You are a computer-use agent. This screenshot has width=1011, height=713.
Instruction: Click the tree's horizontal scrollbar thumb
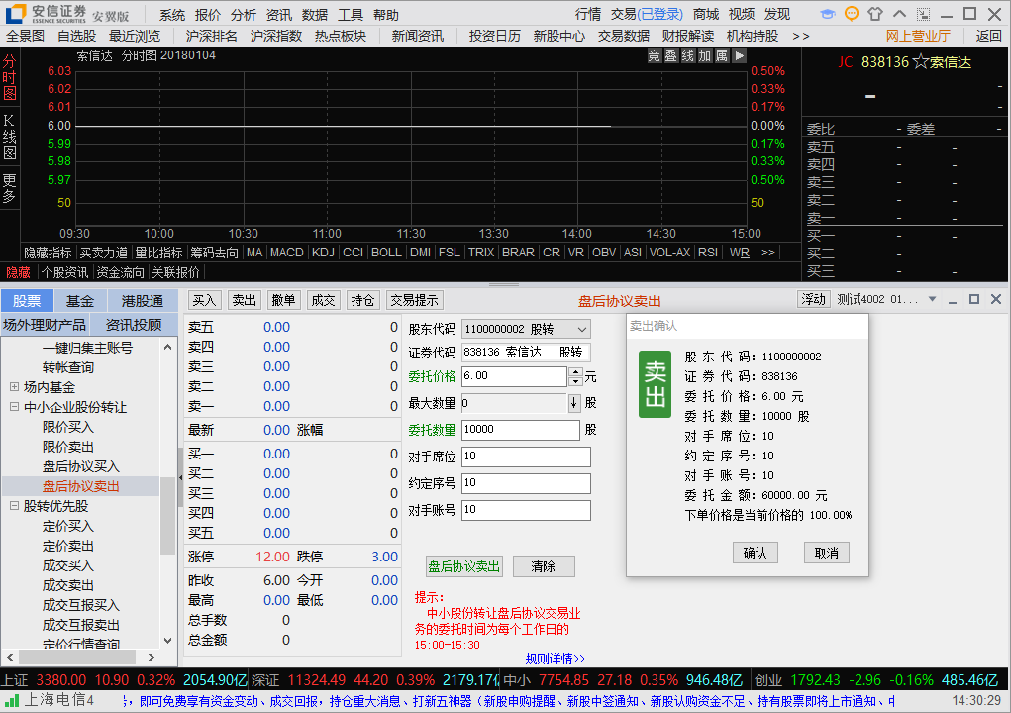[x=77, y=657]
